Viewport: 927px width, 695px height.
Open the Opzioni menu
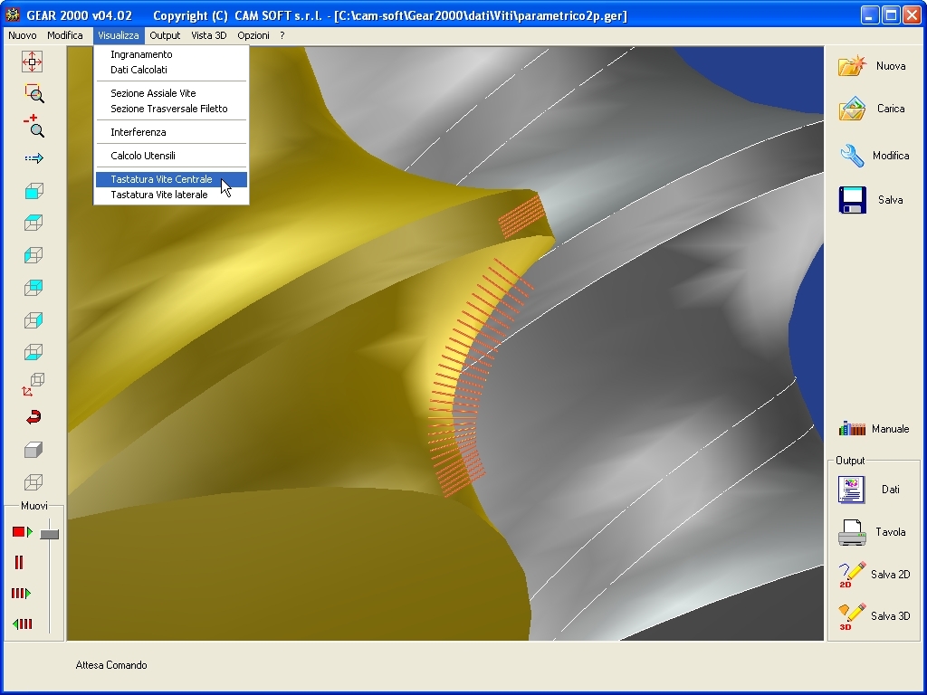point(253,35)
